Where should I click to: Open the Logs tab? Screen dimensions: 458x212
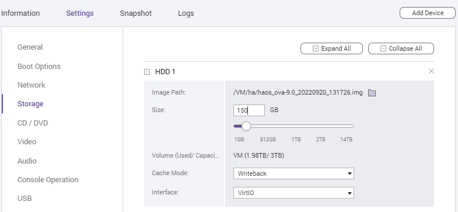(x=186, y=13)
